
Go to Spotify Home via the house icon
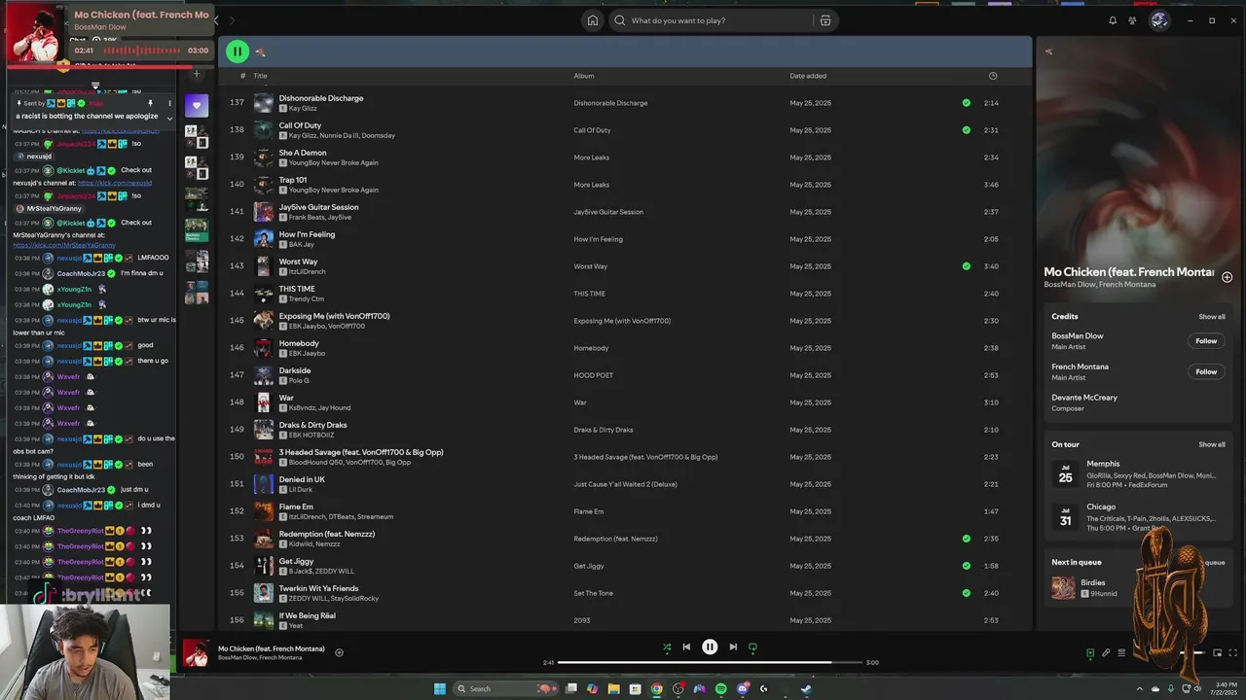(592, 20)
